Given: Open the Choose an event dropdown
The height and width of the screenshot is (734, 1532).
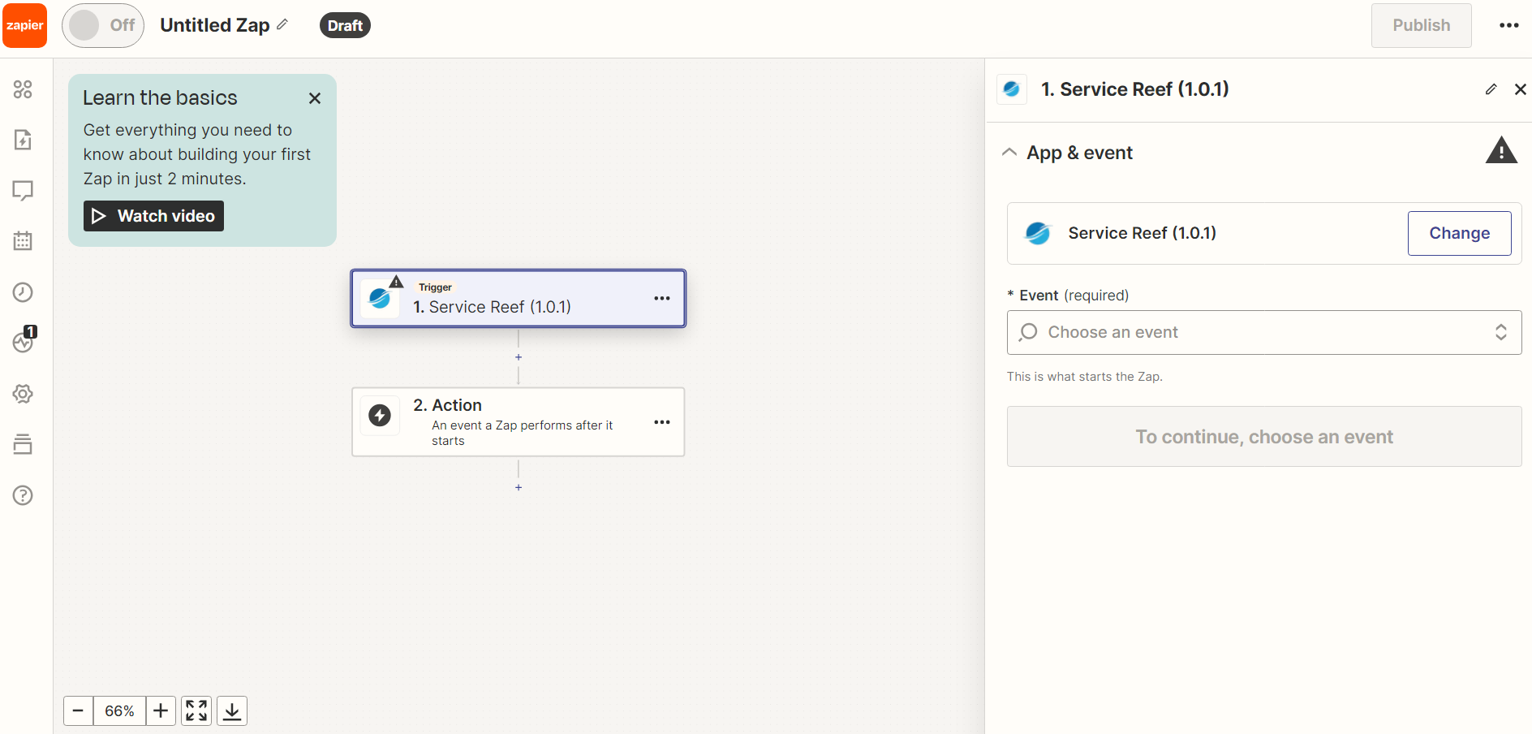Looking at the screenshot, I should [x=1263, y=332].
